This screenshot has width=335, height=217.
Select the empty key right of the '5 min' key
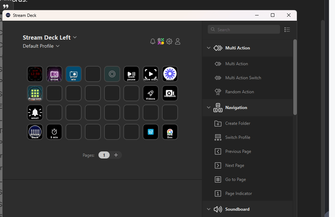pyautogui.click(x=74, y=132)
